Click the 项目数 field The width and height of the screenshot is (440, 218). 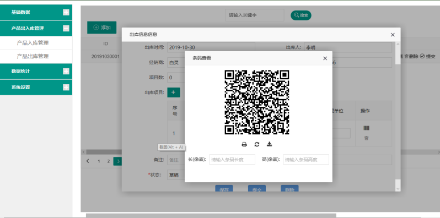[x=176, y=78]
